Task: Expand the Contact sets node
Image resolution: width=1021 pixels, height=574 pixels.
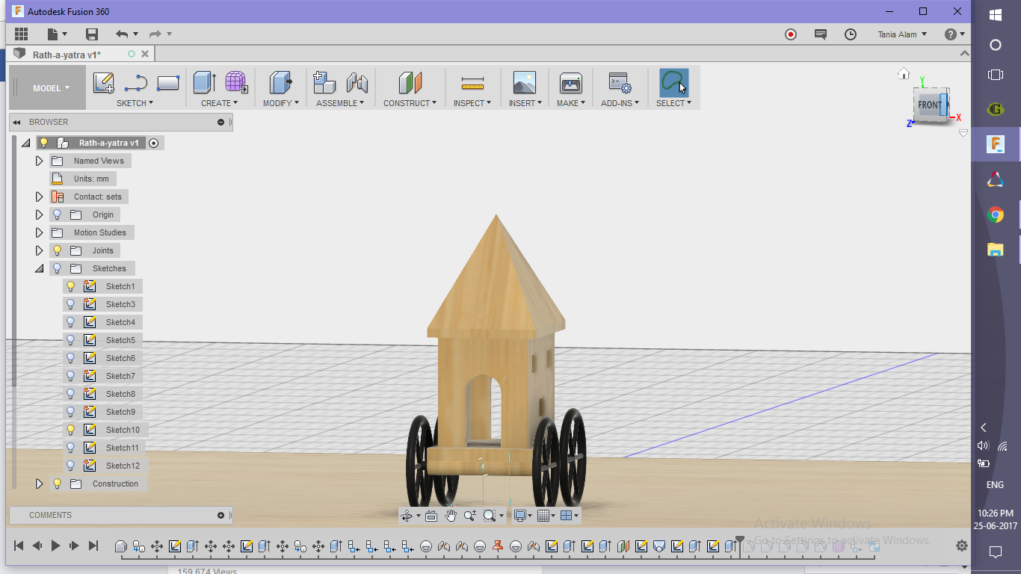Action: point(40,197)
